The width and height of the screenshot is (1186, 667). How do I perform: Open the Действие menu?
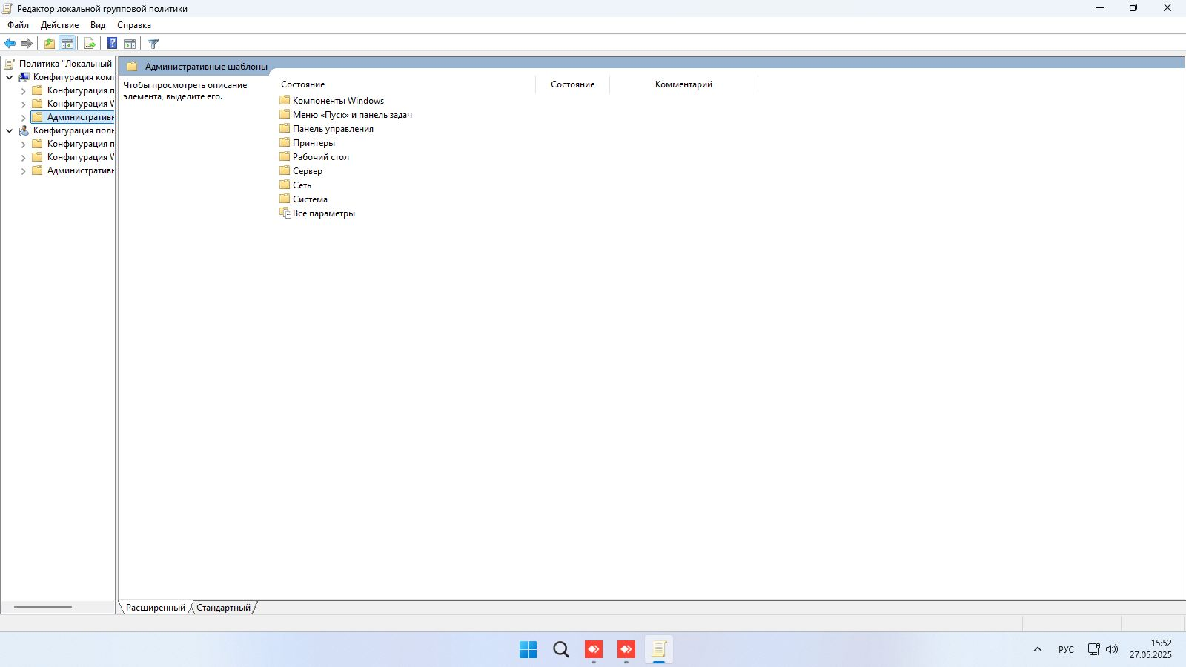60,25
